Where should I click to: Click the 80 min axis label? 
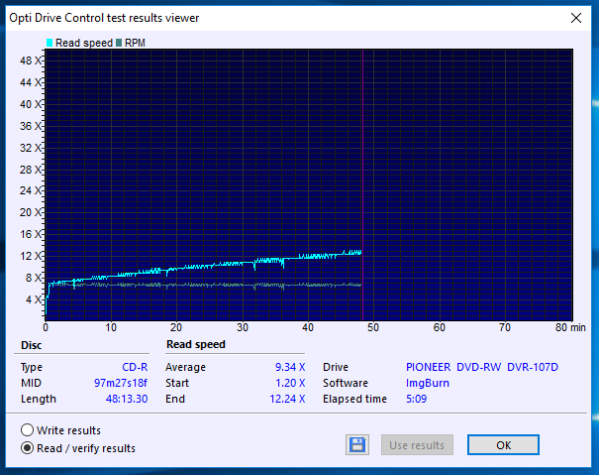pos(570,327)
